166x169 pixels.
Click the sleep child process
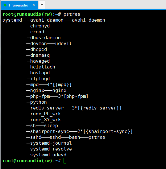[x=51, y=126]
